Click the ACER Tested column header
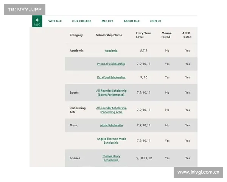The image size is (227, 182). pyautogui.click(x=187, y=35)
